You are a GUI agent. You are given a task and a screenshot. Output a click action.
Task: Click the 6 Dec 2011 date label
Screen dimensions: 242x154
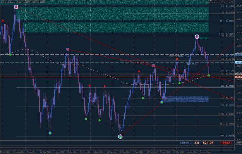(x=98, y=152)
